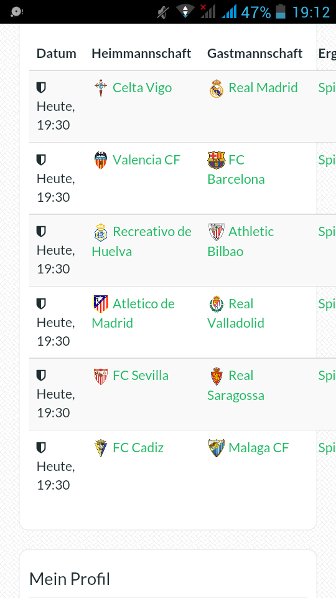Tap the Athletic Bilbao crest icon

point(217,232)
